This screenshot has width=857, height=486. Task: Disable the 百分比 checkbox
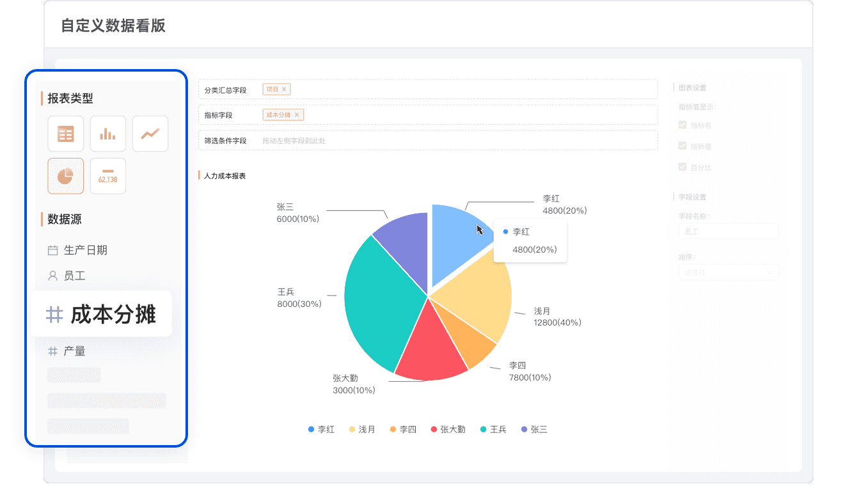point(682,167)
